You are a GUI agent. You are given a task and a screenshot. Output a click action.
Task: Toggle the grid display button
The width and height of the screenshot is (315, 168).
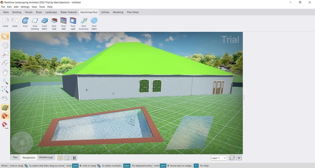click(5, 108)
